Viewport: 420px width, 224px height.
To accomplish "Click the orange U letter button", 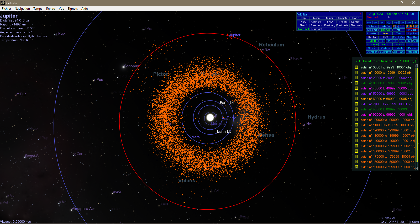I will [x=414, y=26].
